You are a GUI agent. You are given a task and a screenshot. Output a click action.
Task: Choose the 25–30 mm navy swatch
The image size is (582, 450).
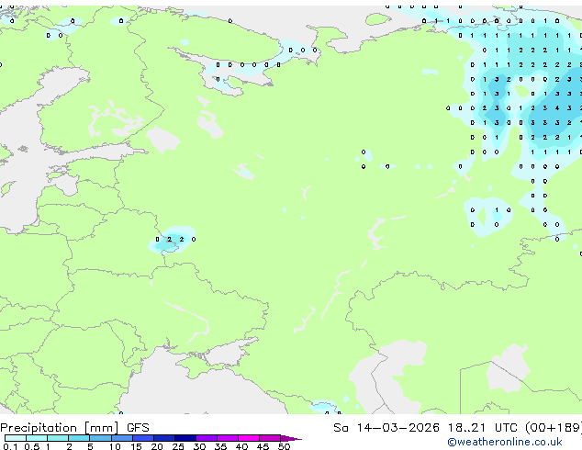[185, 438]
